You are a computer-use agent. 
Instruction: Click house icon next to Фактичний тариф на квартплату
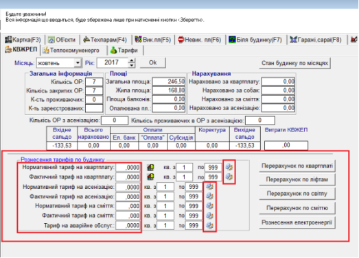150,177
